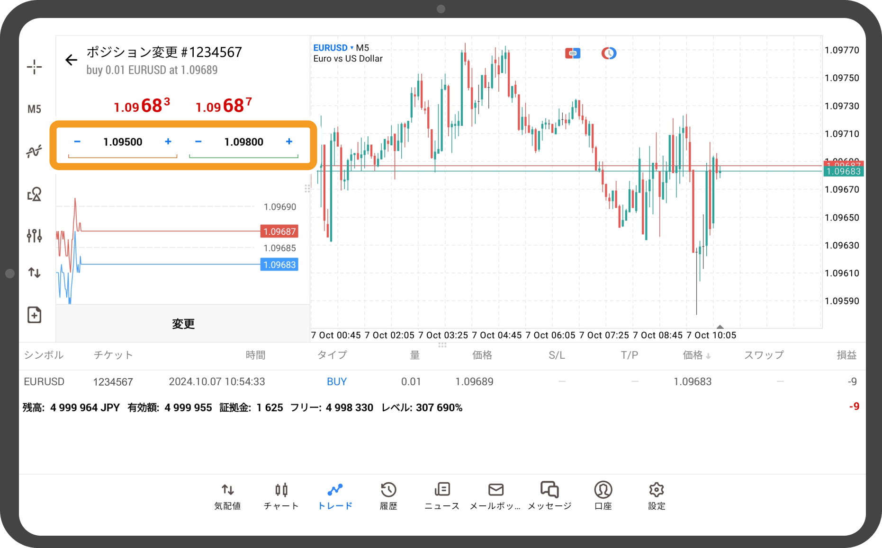Select EURUSD position row symbol
This screenshot has width=882, height=548.
(44, 381)
